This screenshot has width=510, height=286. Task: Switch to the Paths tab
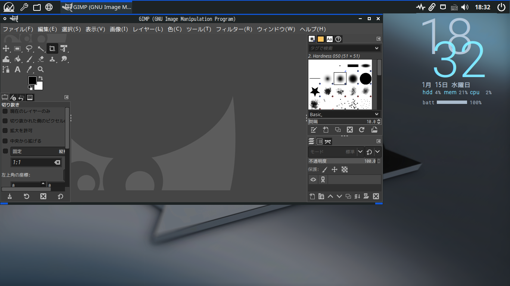pyautogui.click(x=328, y=142)
